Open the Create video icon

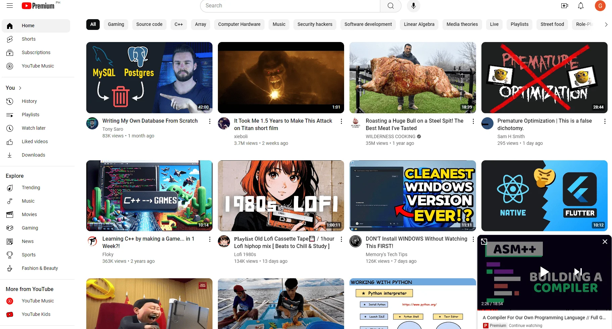tap(565, 6)
